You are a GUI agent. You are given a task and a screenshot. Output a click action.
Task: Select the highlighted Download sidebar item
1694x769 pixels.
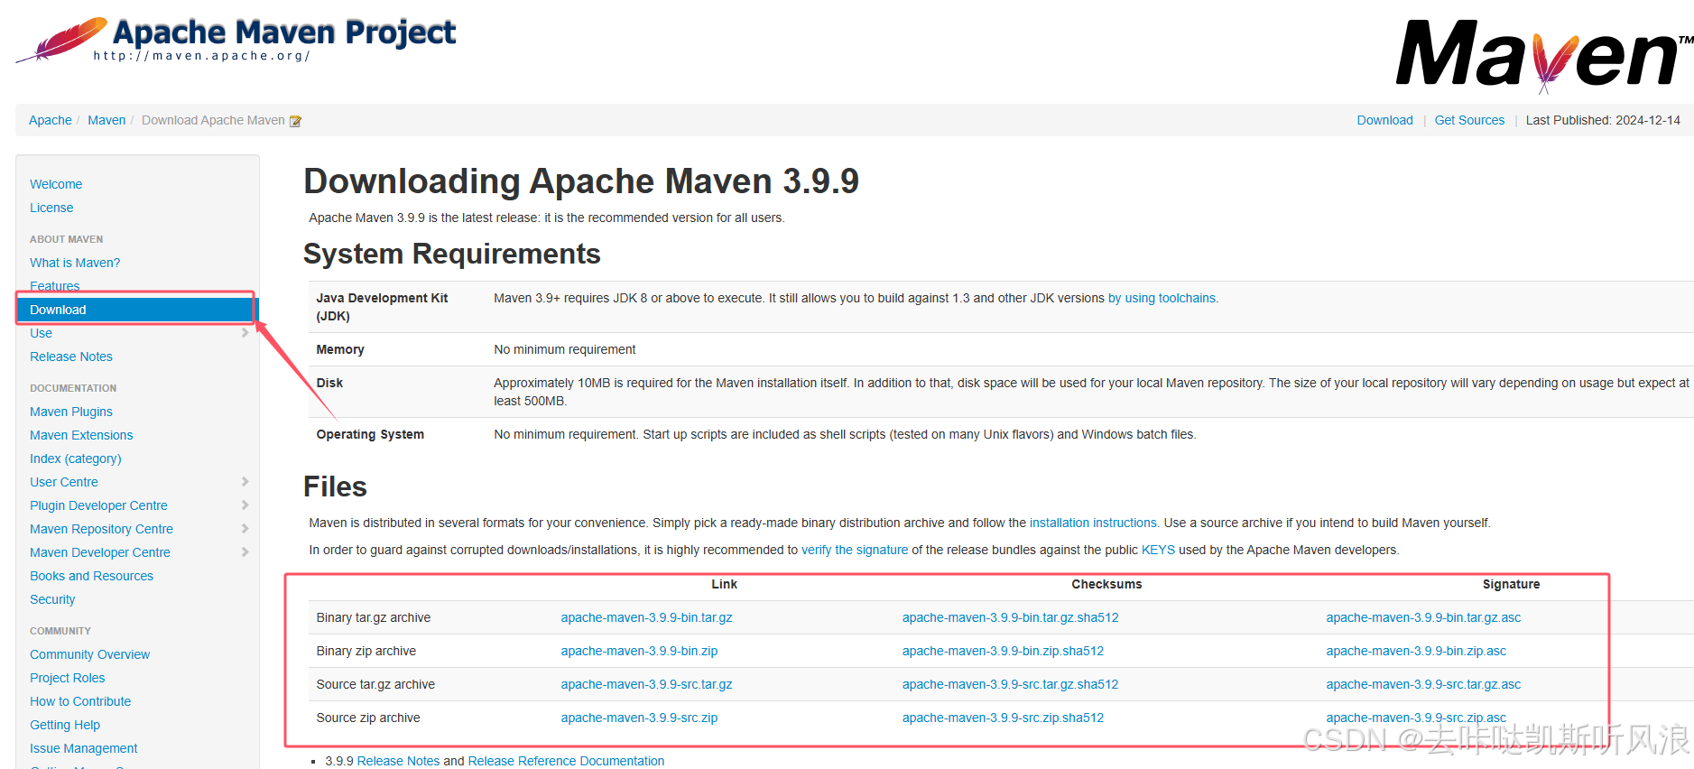(136, 310)
